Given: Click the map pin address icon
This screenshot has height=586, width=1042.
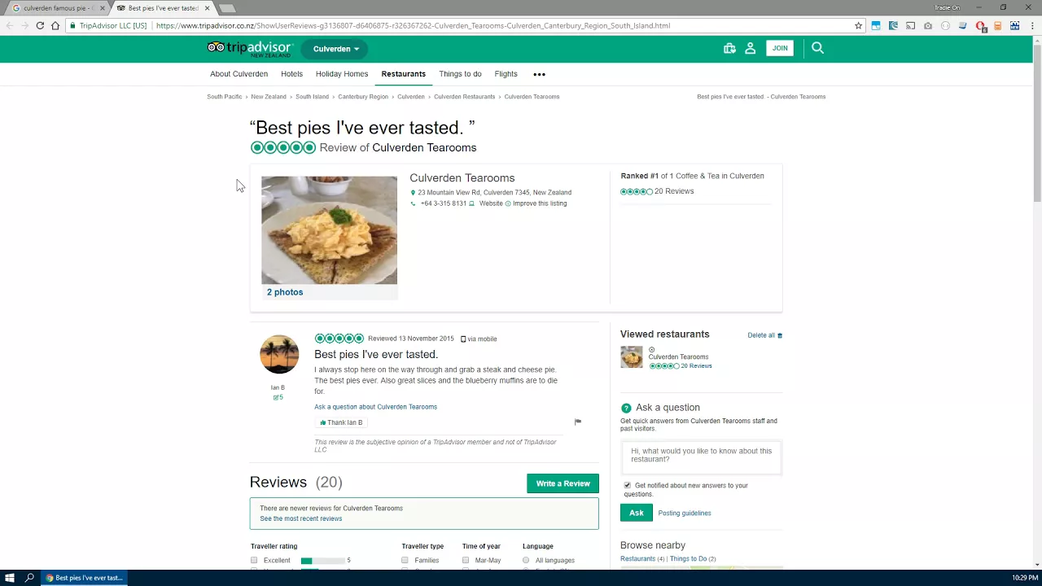Looking at the screenshot, I should click(x=413, y=193).
